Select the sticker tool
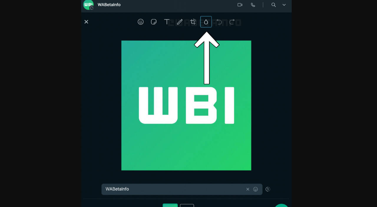 [153, 21]
